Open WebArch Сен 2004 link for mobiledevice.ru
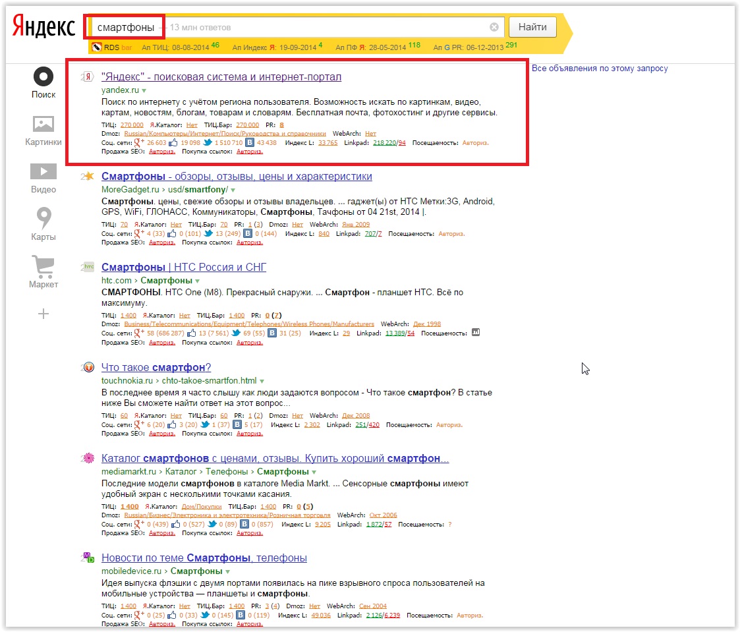Image resolution: width=740 pixels, height=632 pixels. click(x=372, y=606)
